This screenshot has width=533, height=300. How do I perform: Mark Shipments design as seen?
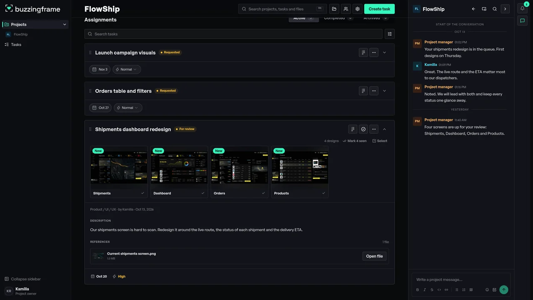tap(143, 193)
